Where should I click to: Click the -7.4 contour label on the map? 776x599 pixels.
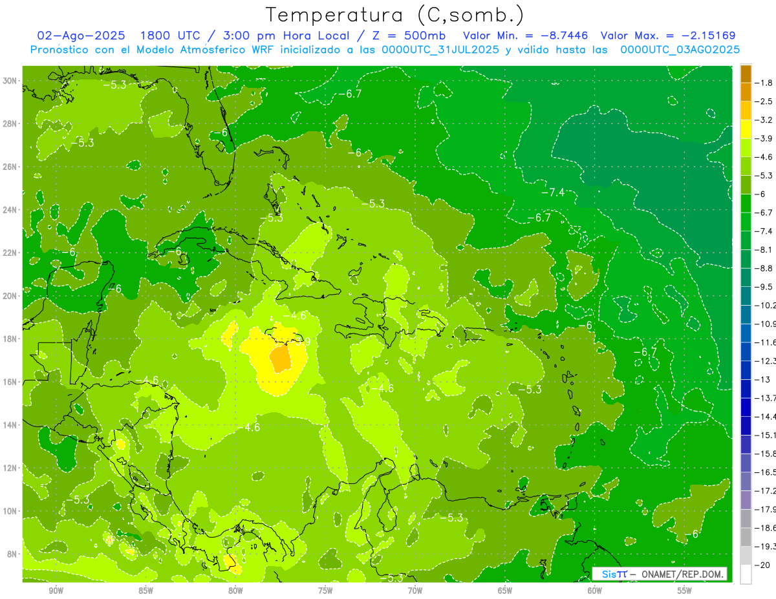[553, 193]
